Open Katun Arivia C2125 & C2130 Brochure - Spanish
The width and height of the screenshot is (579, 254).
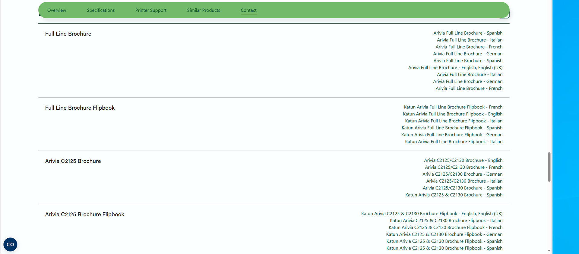pyautogui.click(x=454, y=195)
